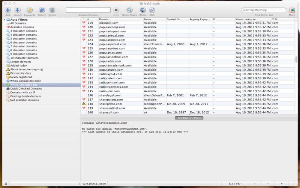Sort by the IP column header
This screenshot has width=300, height=188.
(223, 19)
